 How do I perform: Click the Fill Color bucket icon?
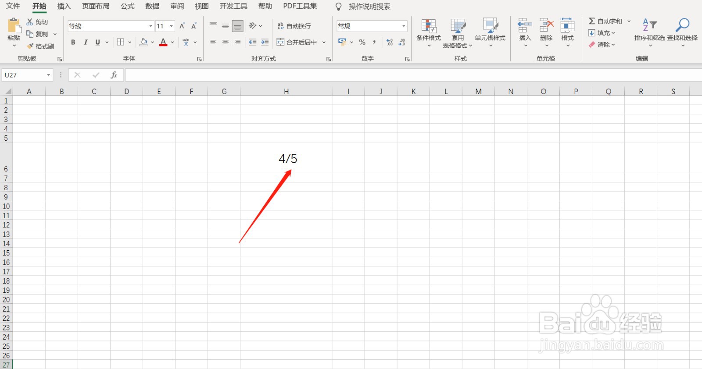tap(143, 42)
